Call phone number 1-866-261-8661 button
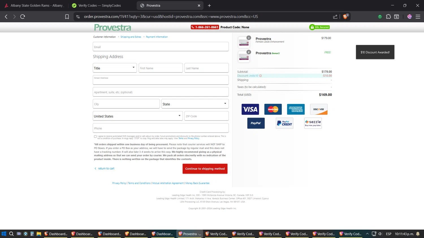The width and height of the screenshot is (424, 238). coord(205,27)
